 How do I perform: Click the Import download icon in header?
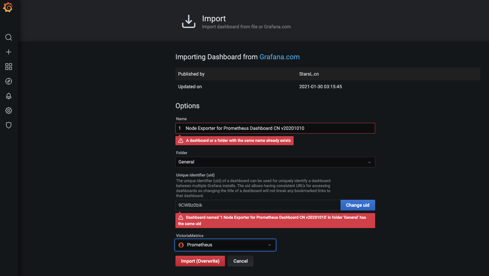tap(189, 21)
